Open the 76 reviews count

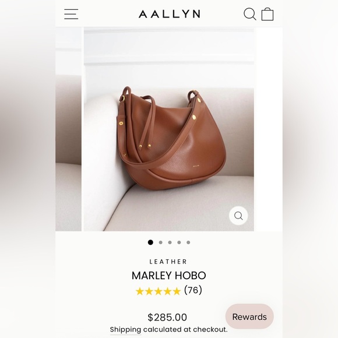click(193, 290)
